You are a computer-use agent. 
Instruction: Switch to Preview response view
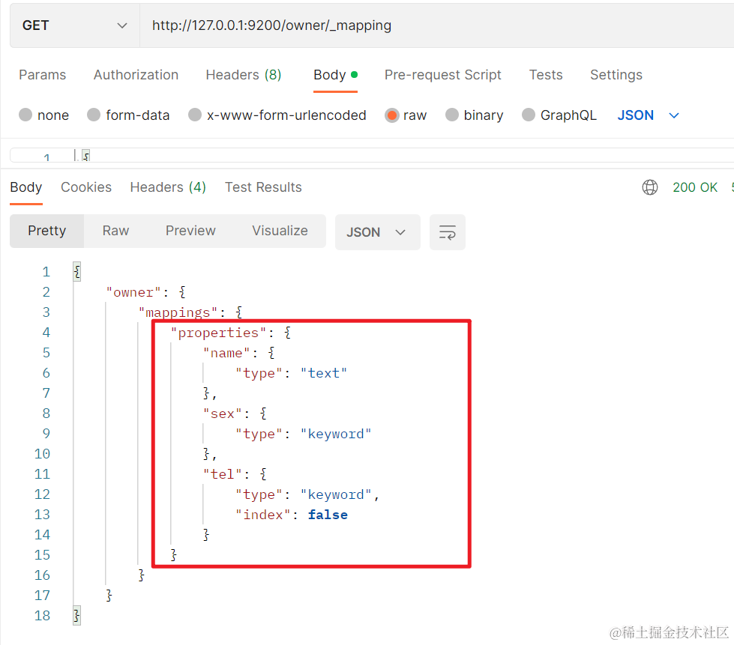190,231
